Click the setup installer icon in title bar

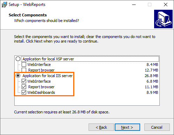tap(4, 5)
